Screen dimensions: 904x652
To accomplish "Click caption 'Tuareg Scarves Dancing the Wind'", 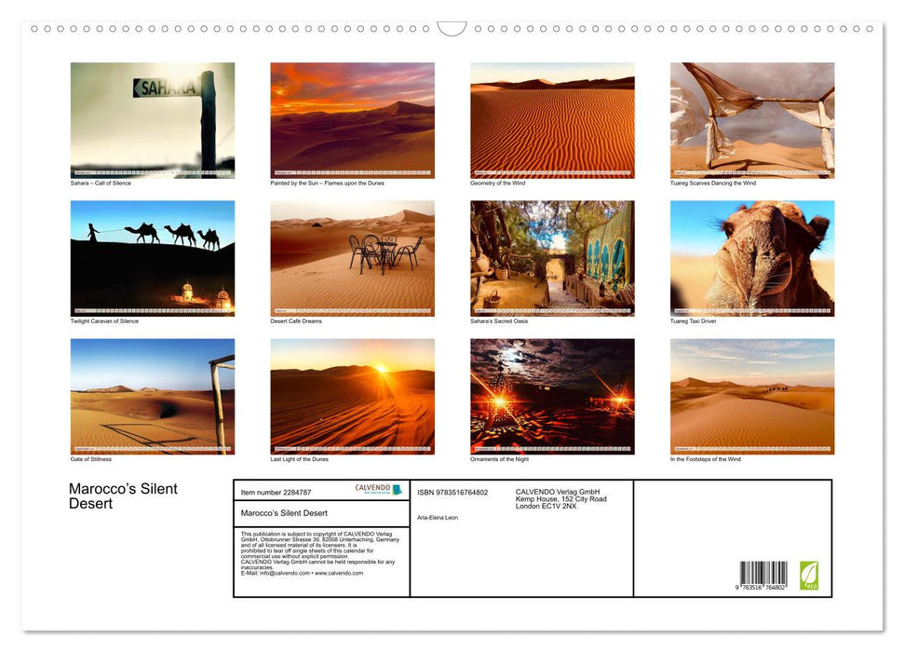I will [712, 183].
